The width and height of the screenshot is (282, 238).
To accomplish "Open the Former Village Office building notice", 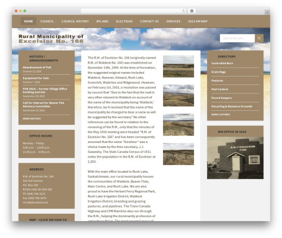I will (x=45, y=91).
